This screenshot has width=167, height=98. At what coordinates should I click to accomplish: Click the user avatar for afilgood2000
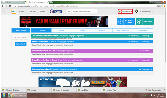coord(136,11)
